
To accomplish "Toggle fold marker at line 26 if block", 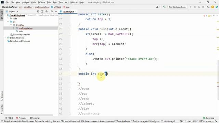I will (x=70, y=34).
